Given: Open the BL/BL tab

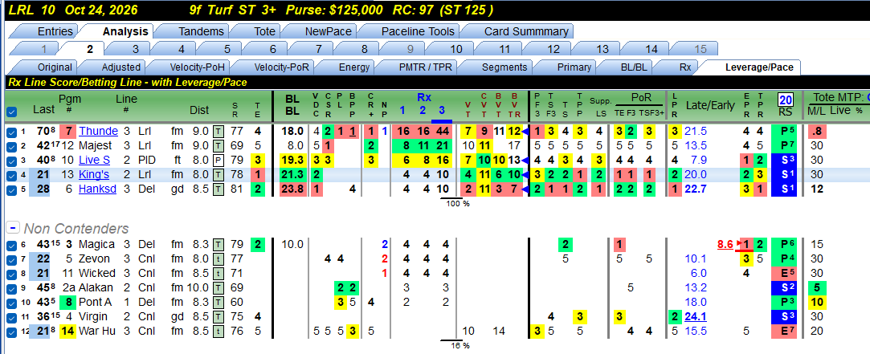Looking at the screenshot, I should [633, 67].
